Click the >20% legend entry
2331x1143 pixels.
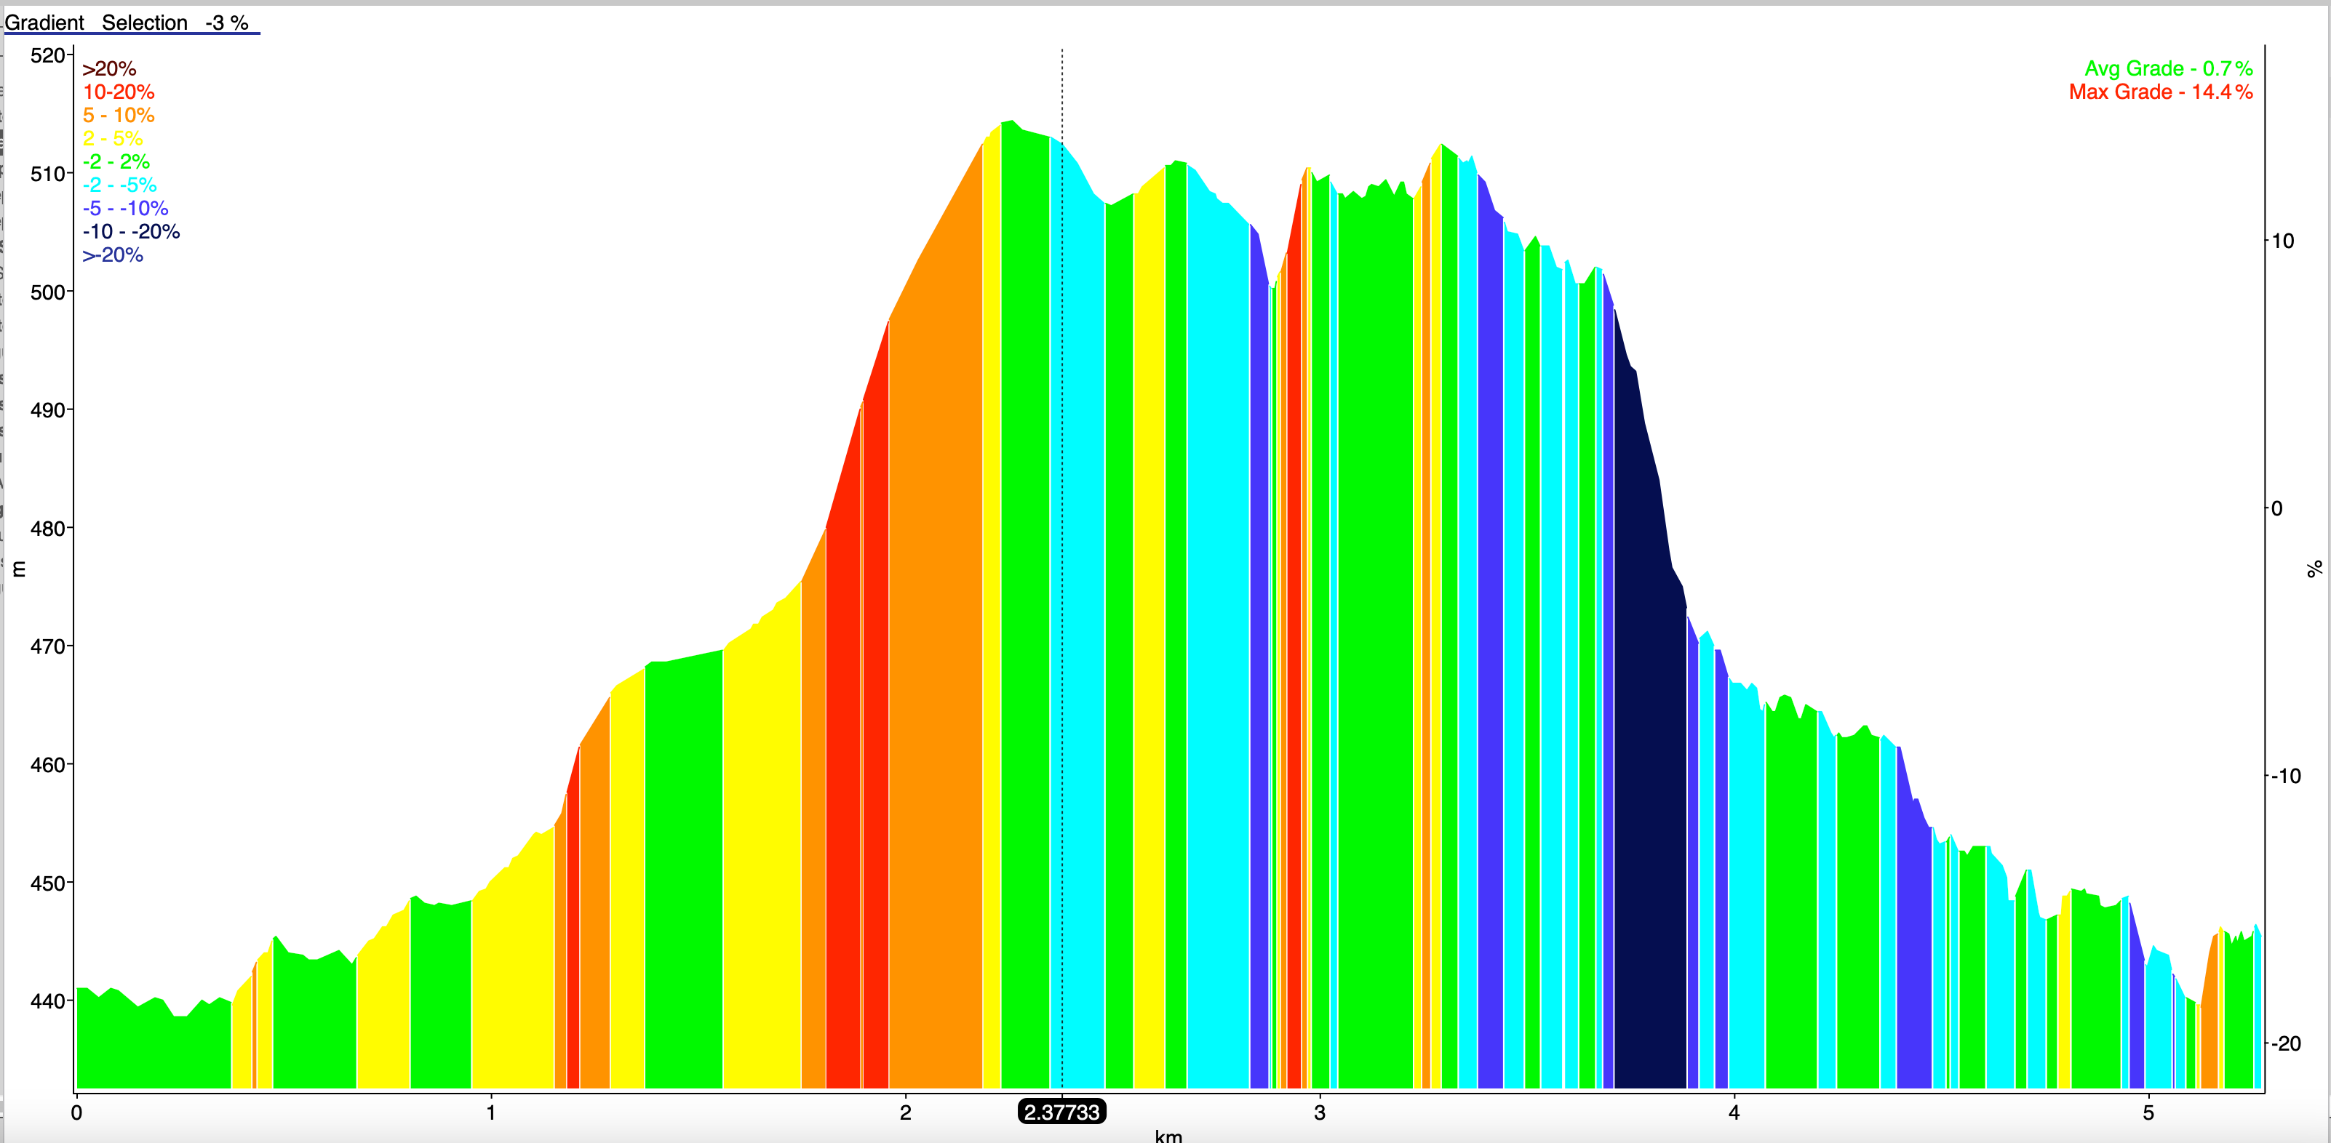pyautogui.click(x=109, y=69)
